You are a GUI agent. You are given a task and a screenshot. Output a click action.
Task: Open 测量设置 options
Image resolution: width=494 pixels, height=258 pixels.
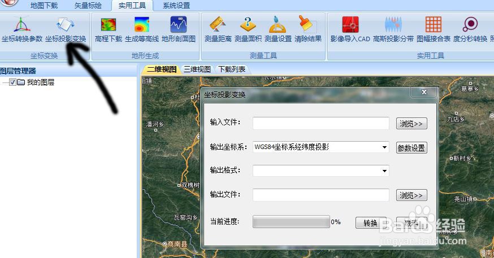(x=278, y=30)
